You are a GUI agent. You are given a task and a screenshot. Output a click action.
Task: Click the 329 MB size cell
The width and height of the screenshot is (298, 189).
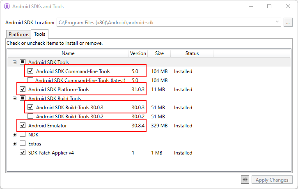click(159, 126)
